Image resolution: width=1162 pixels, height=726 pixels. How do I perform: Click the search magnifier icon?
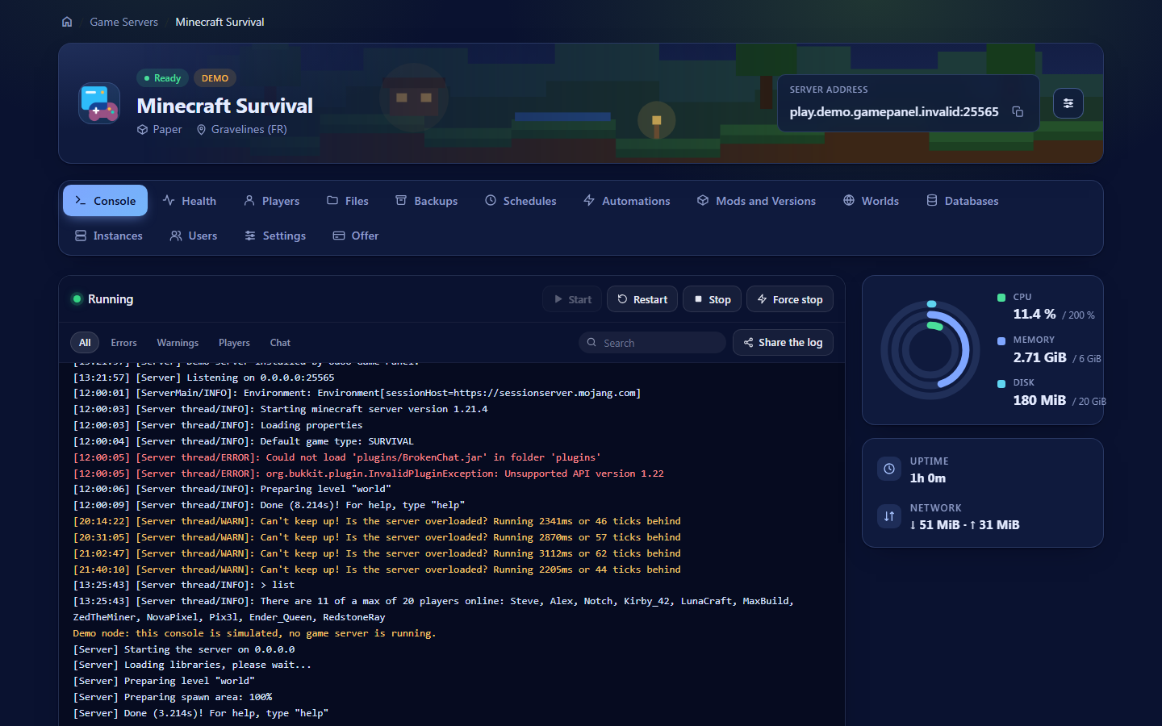click(x=592, y=343)
